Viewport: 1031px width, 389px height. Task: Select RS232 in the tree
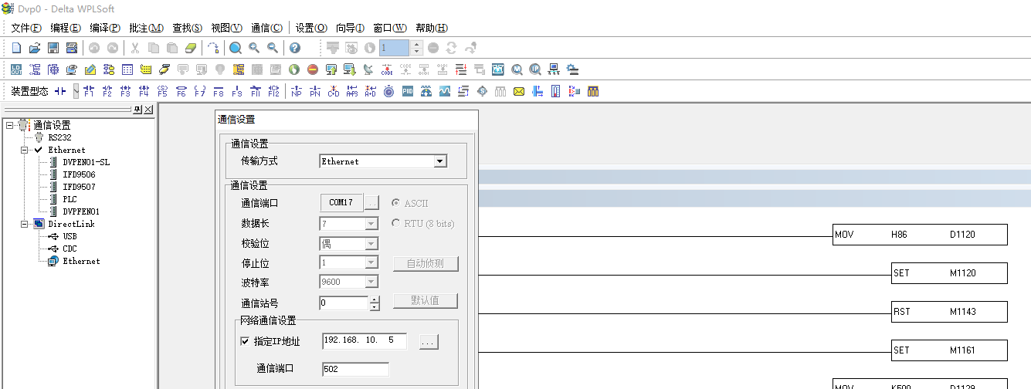pyautogui.click(x=59, y=137)
